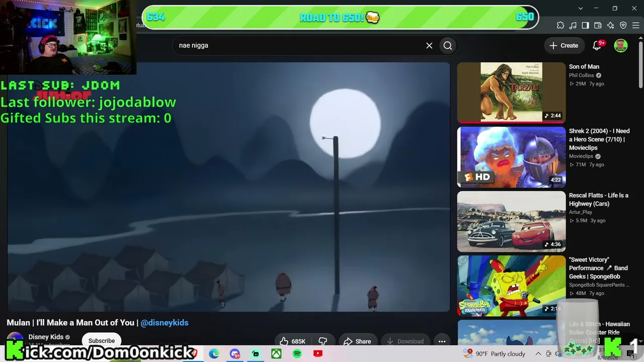Open the browser extensions puzzle icon
This screenshot has height=362, width=644.
click(x=560, y=25)
